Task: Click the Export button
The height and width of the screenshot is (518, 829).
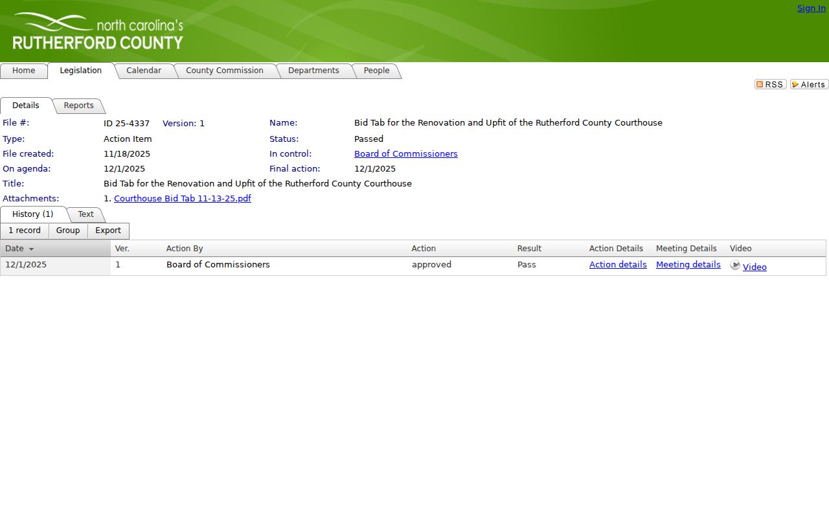Action: tap(108, 231)
